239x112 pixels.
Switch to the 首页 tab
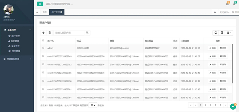tap(45, 12)
